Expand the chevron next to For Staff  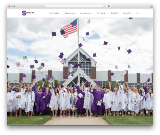click(119, 13)
